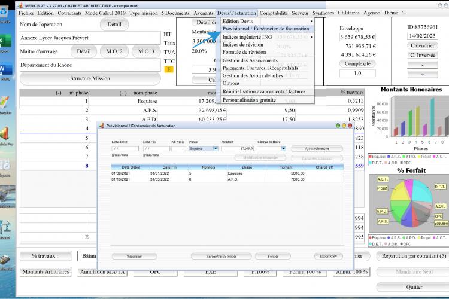Click the Export CSV button
Image resolution: width=449 pixels, height=299 pixels.
pos(329,256)
